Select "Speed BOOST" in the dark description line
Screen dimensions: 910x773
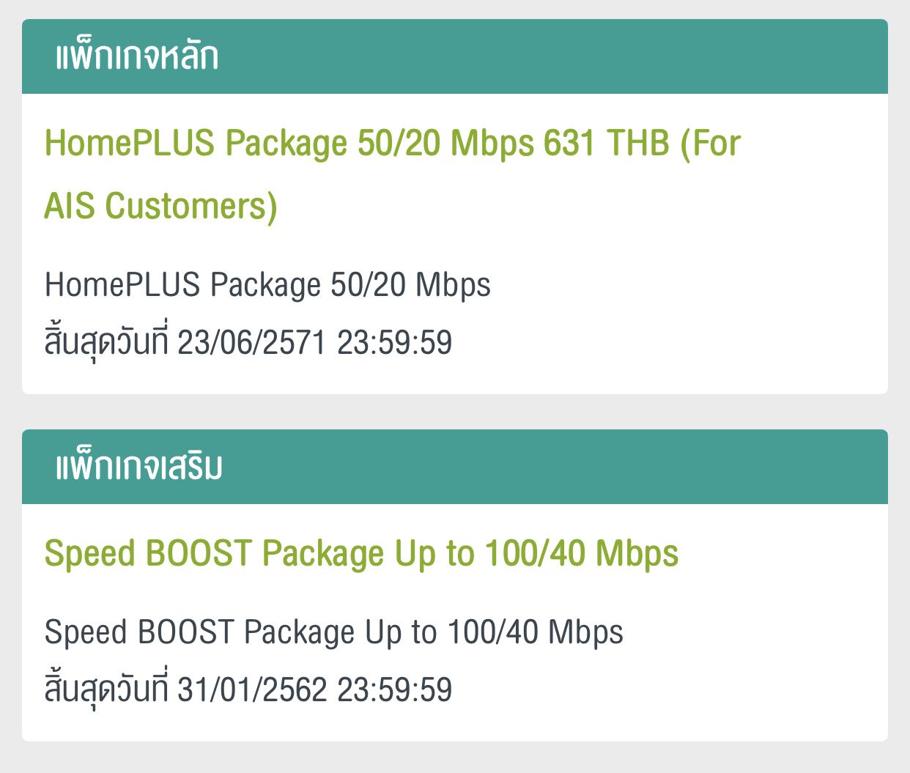(139, 632)
